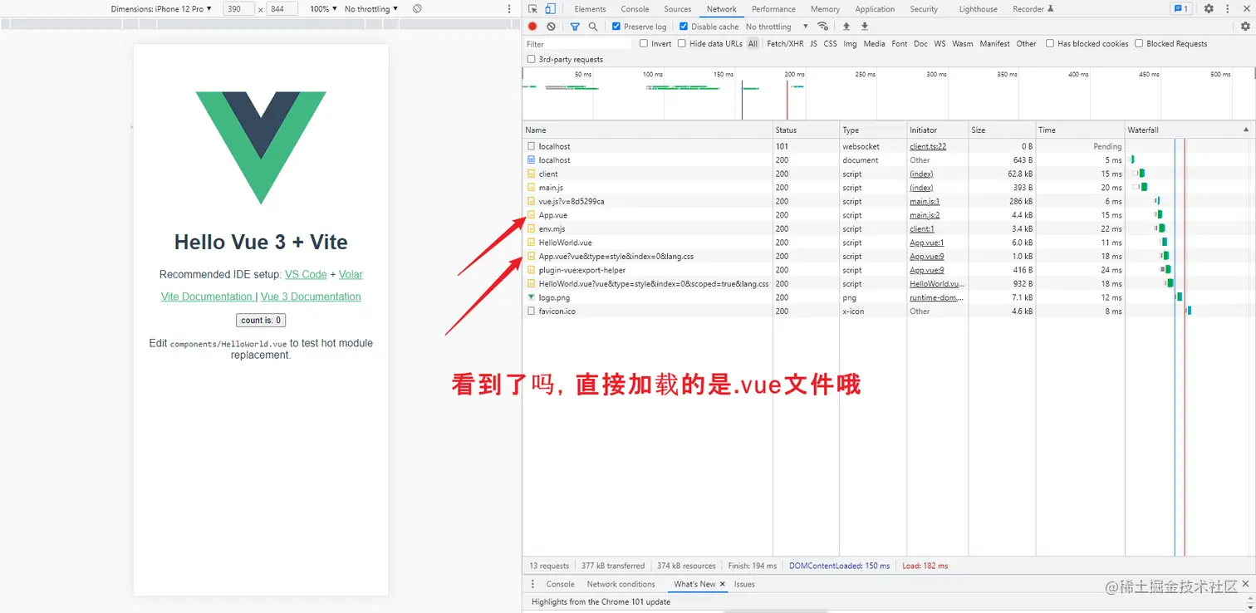Enable the Invert filter checkbox
Viewport: 1256px width, 613px height.
644,43
